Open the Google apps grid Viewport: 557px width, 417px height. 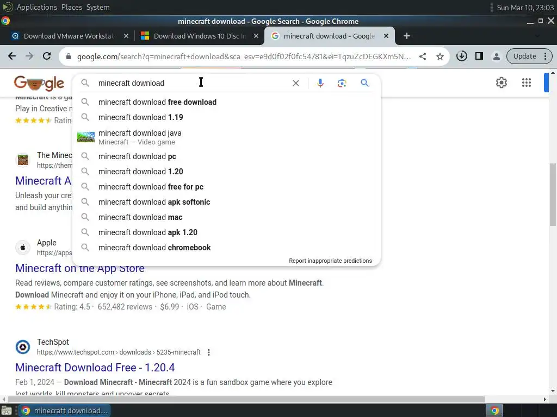point(527,83)
